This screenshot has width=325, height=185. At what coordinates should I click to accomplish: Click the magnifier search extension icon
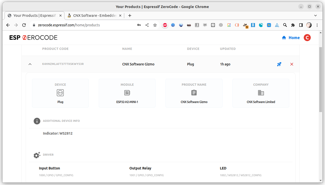[285, 25]
